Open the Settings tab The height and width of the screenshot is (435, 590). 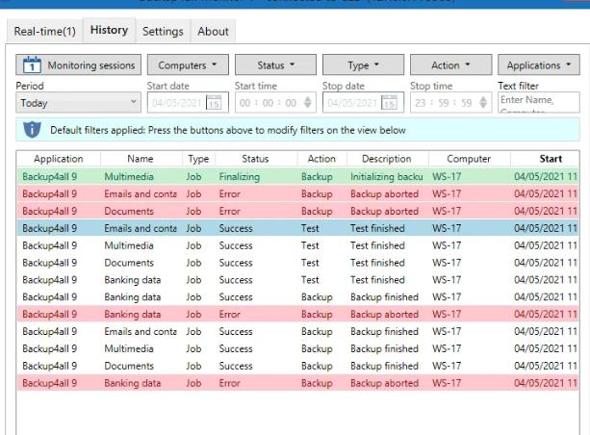(x=163, y=32)
